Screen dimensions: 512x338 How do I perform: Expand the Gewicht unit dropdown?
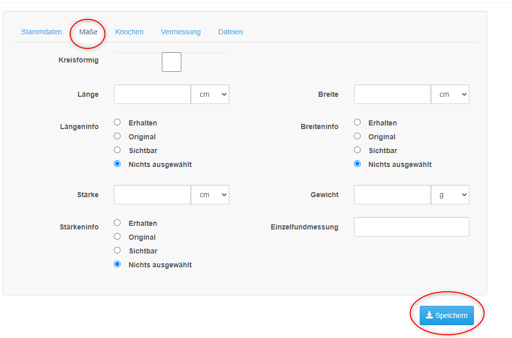click(450, 195)
